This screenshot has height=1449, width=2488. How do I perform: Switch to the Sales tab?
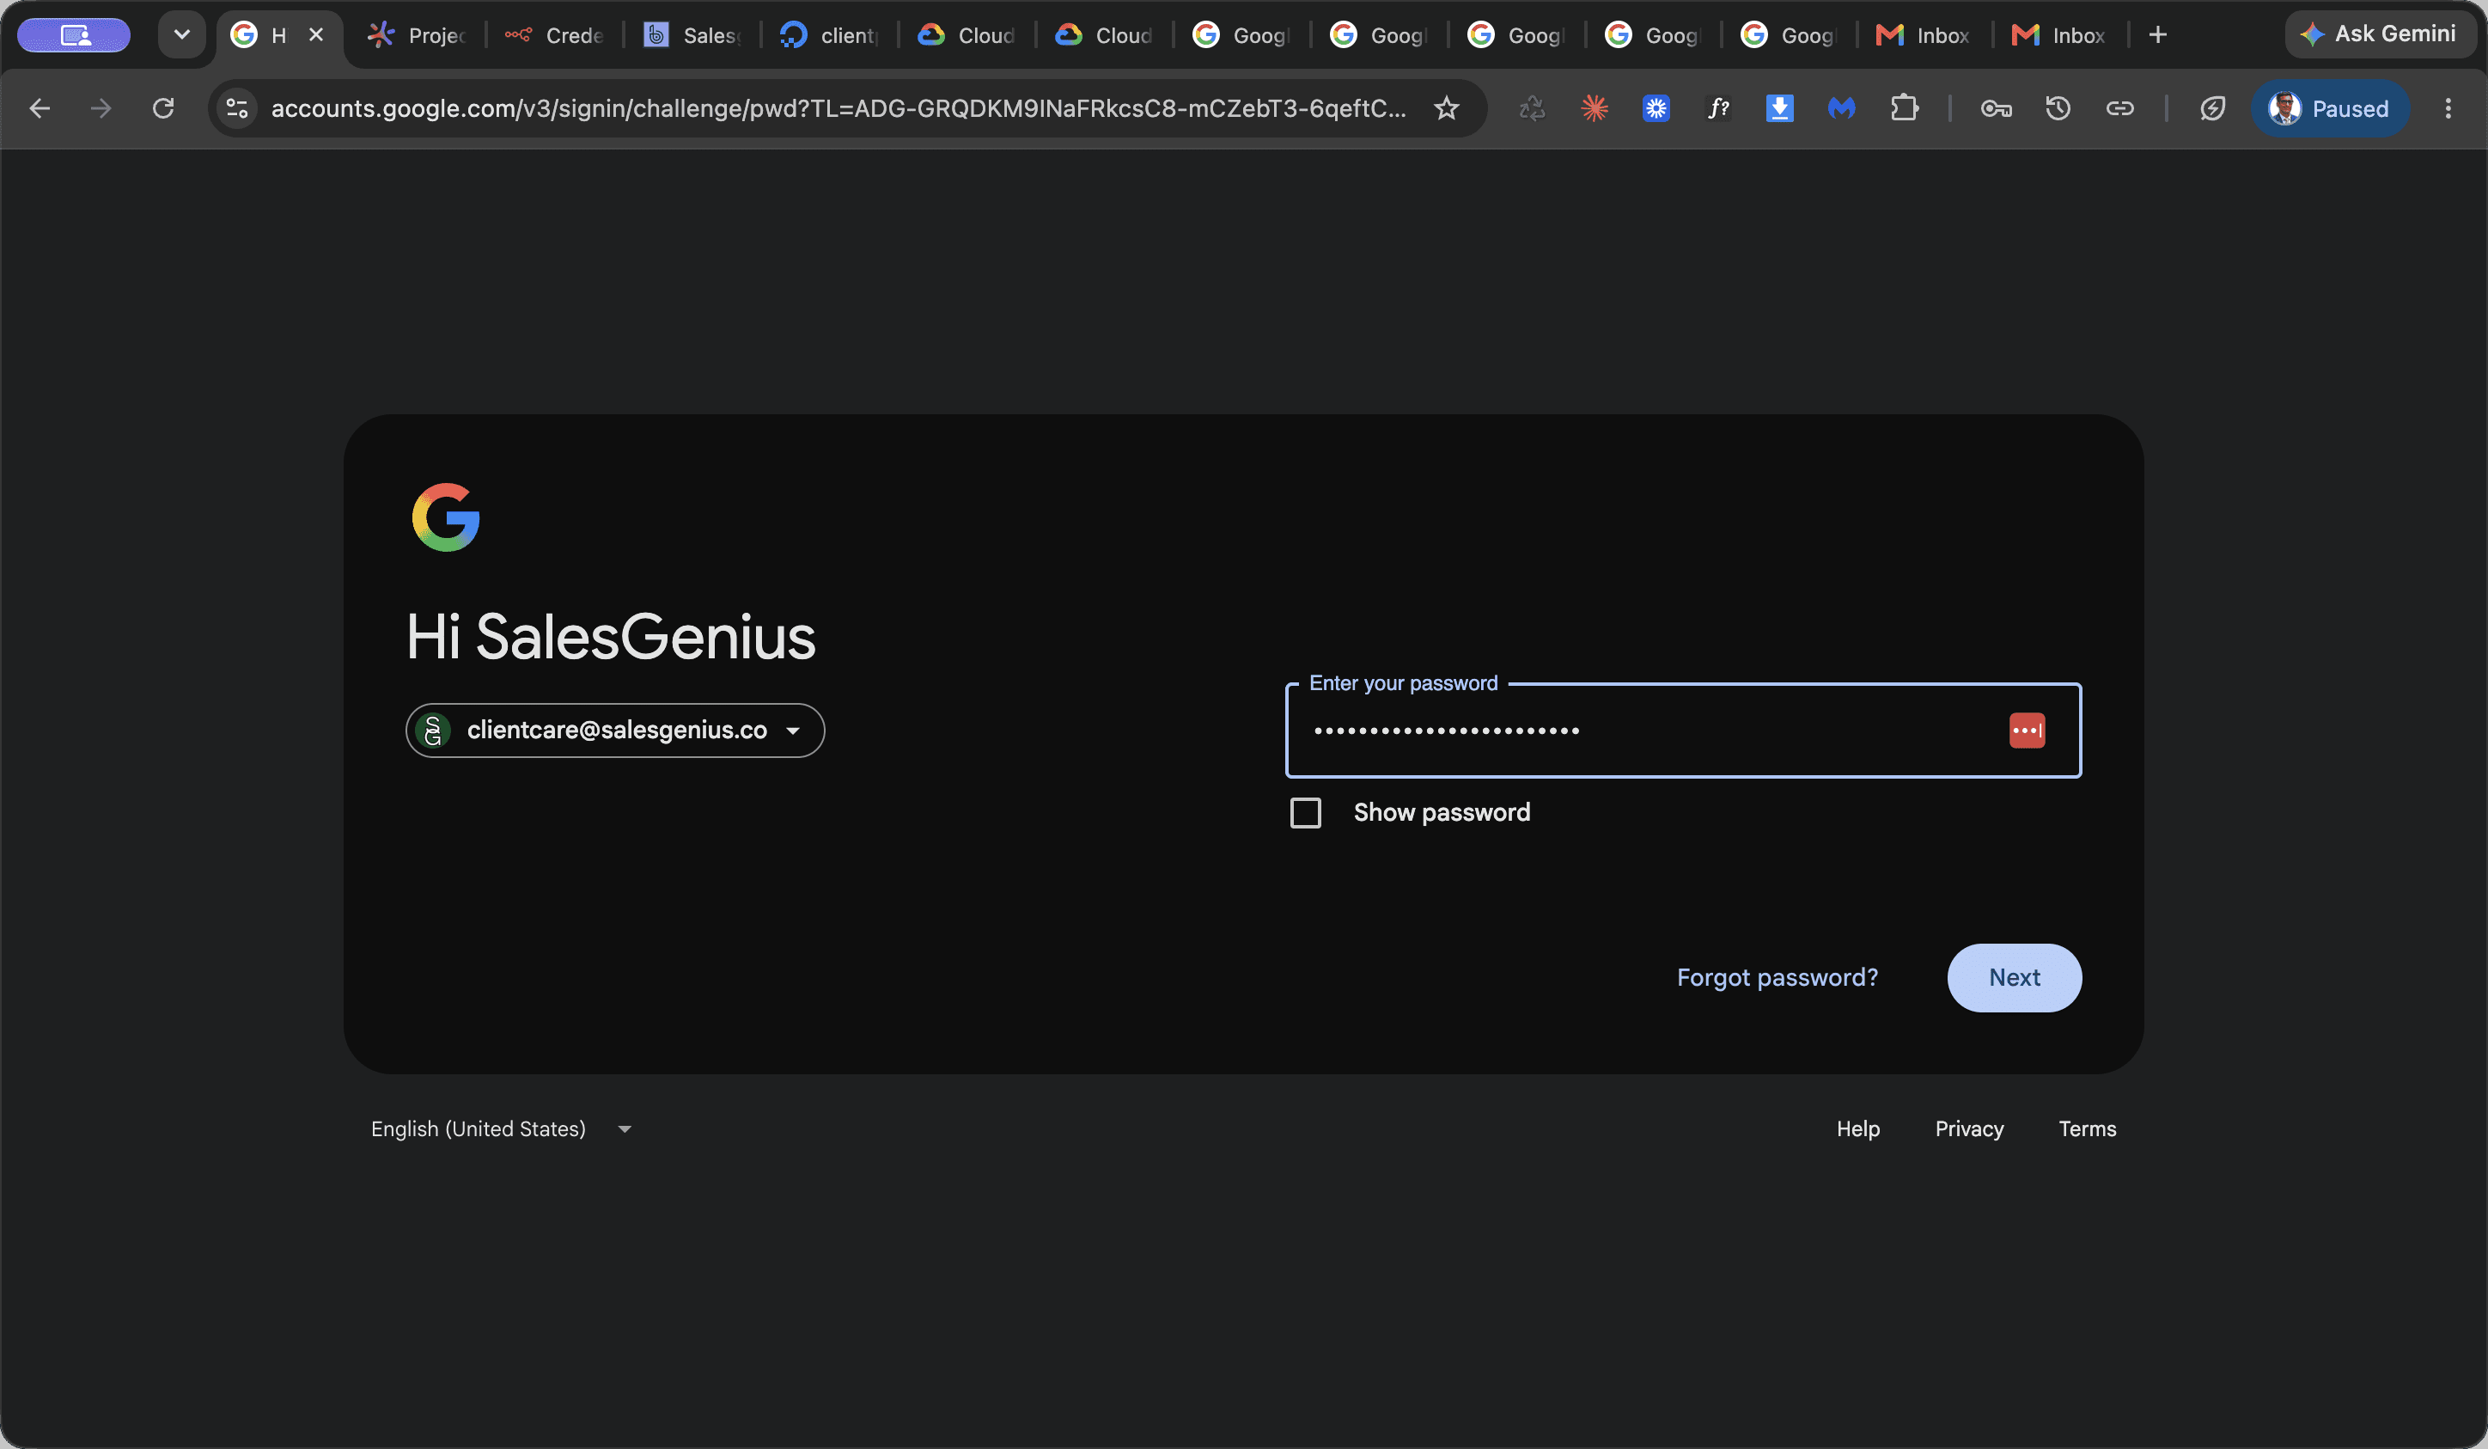pos(692,35)
